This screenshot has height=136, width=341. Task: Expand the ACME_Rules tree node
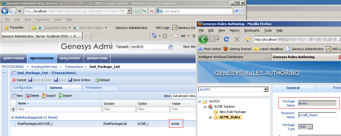210,117
